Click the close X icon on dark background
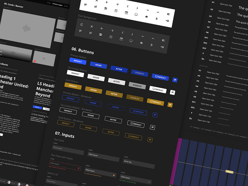The image size is (248, 186). (x=92, y=26)
